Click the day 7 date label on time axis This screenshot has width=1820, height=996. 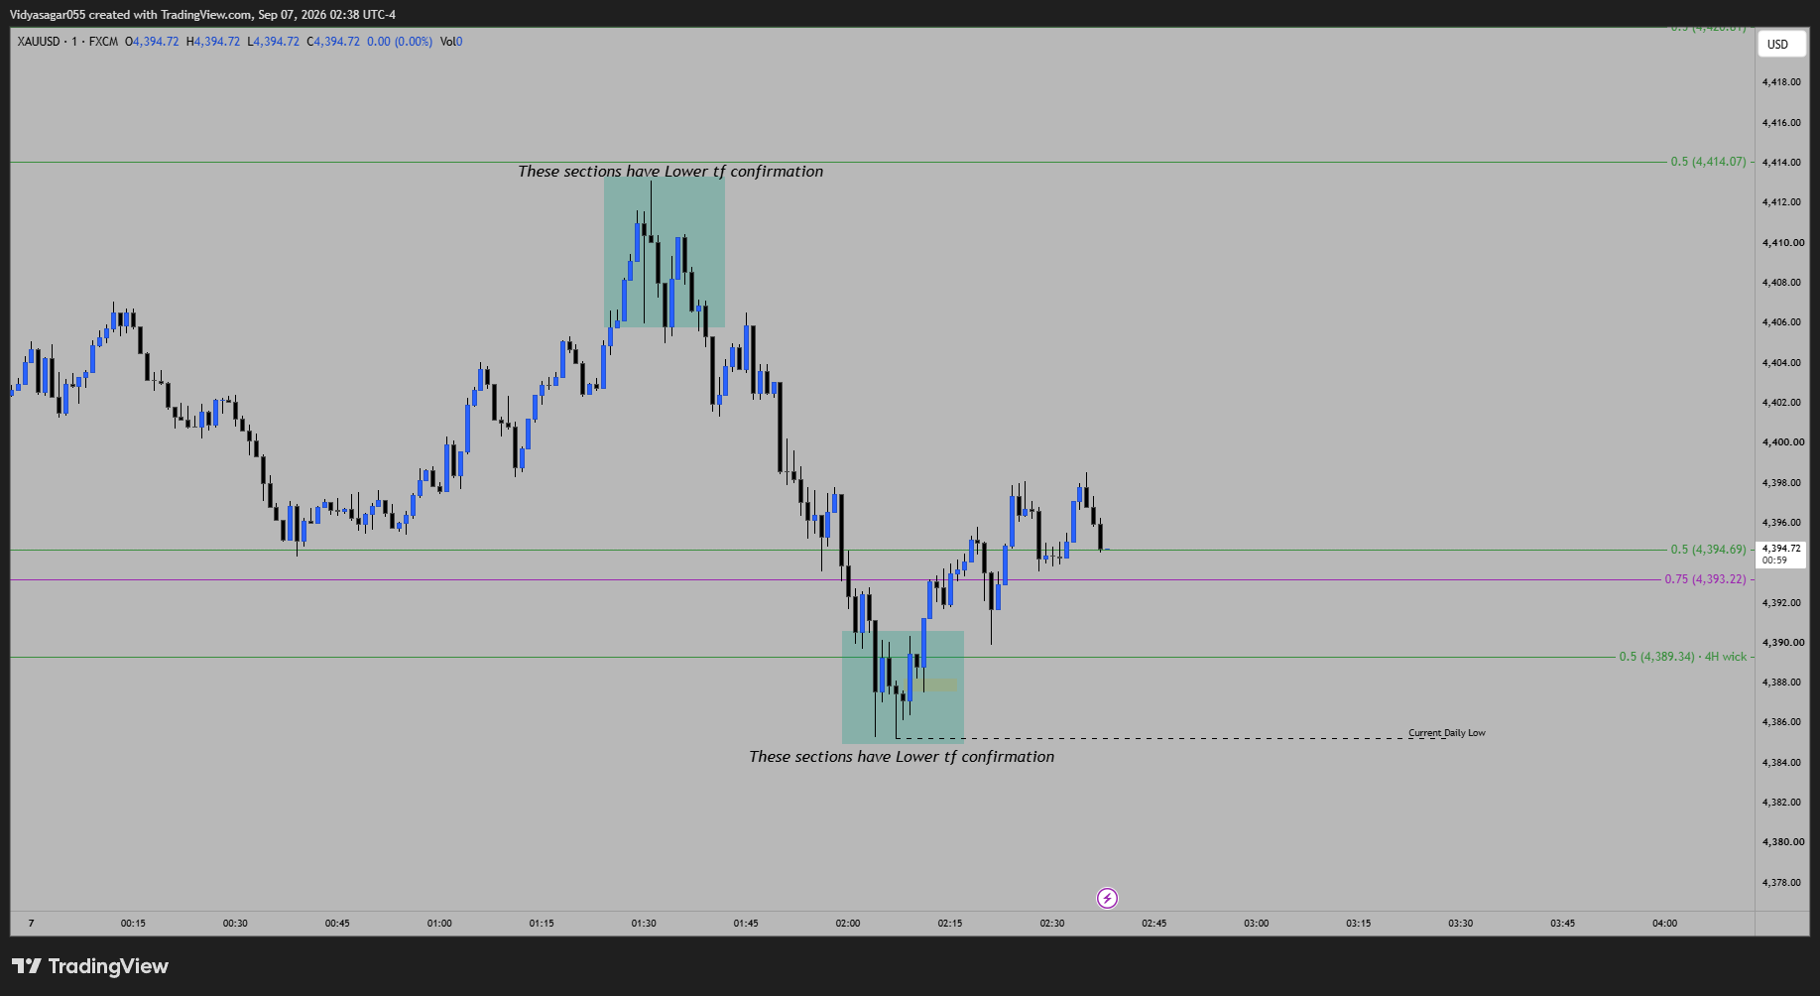tap(31, 924)
